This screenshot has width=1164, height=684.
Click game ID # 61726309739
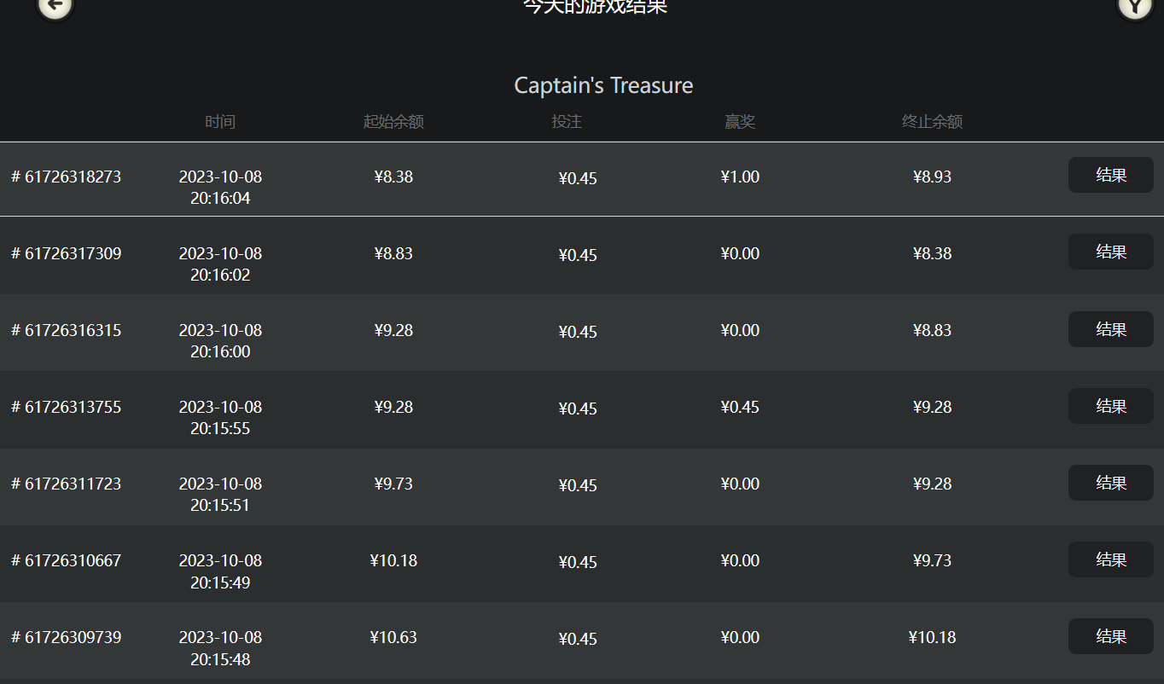[x=67, y=637]
